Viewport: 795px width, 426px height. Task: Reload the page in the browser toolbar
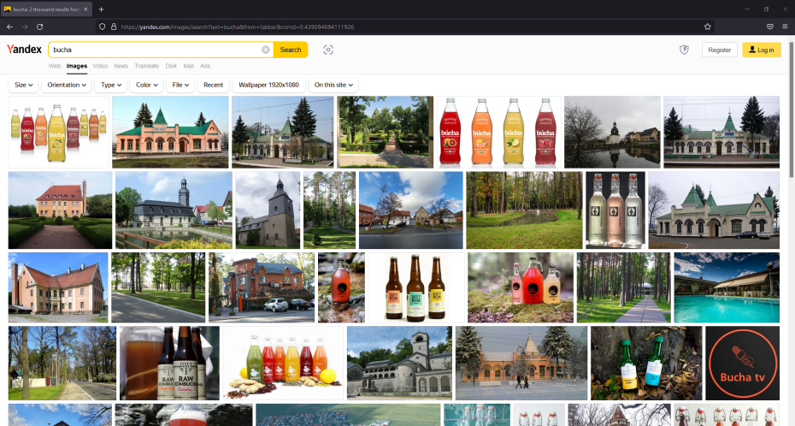click(39, 27)
